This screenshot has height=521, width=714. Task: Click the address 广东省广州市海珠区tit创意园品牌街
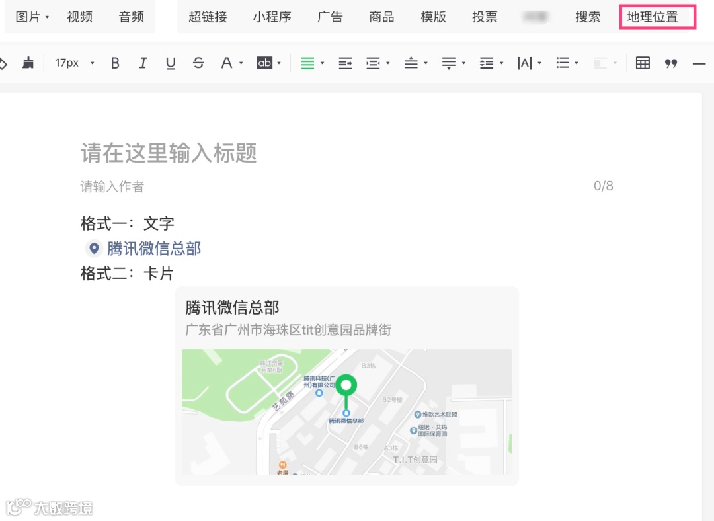(x=288, y=330)
